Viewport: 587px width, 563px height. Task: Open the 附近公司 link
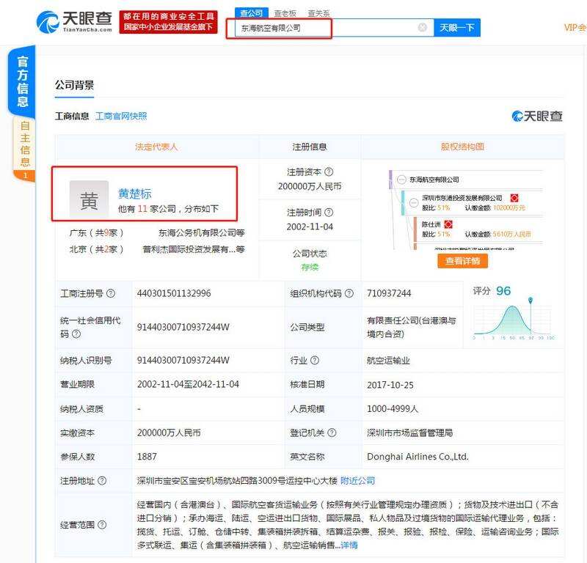pos(357,481)
